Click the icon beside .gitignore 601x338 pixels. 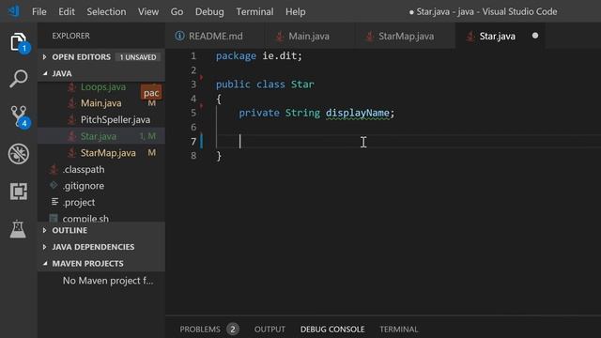(x=54, y=186)
